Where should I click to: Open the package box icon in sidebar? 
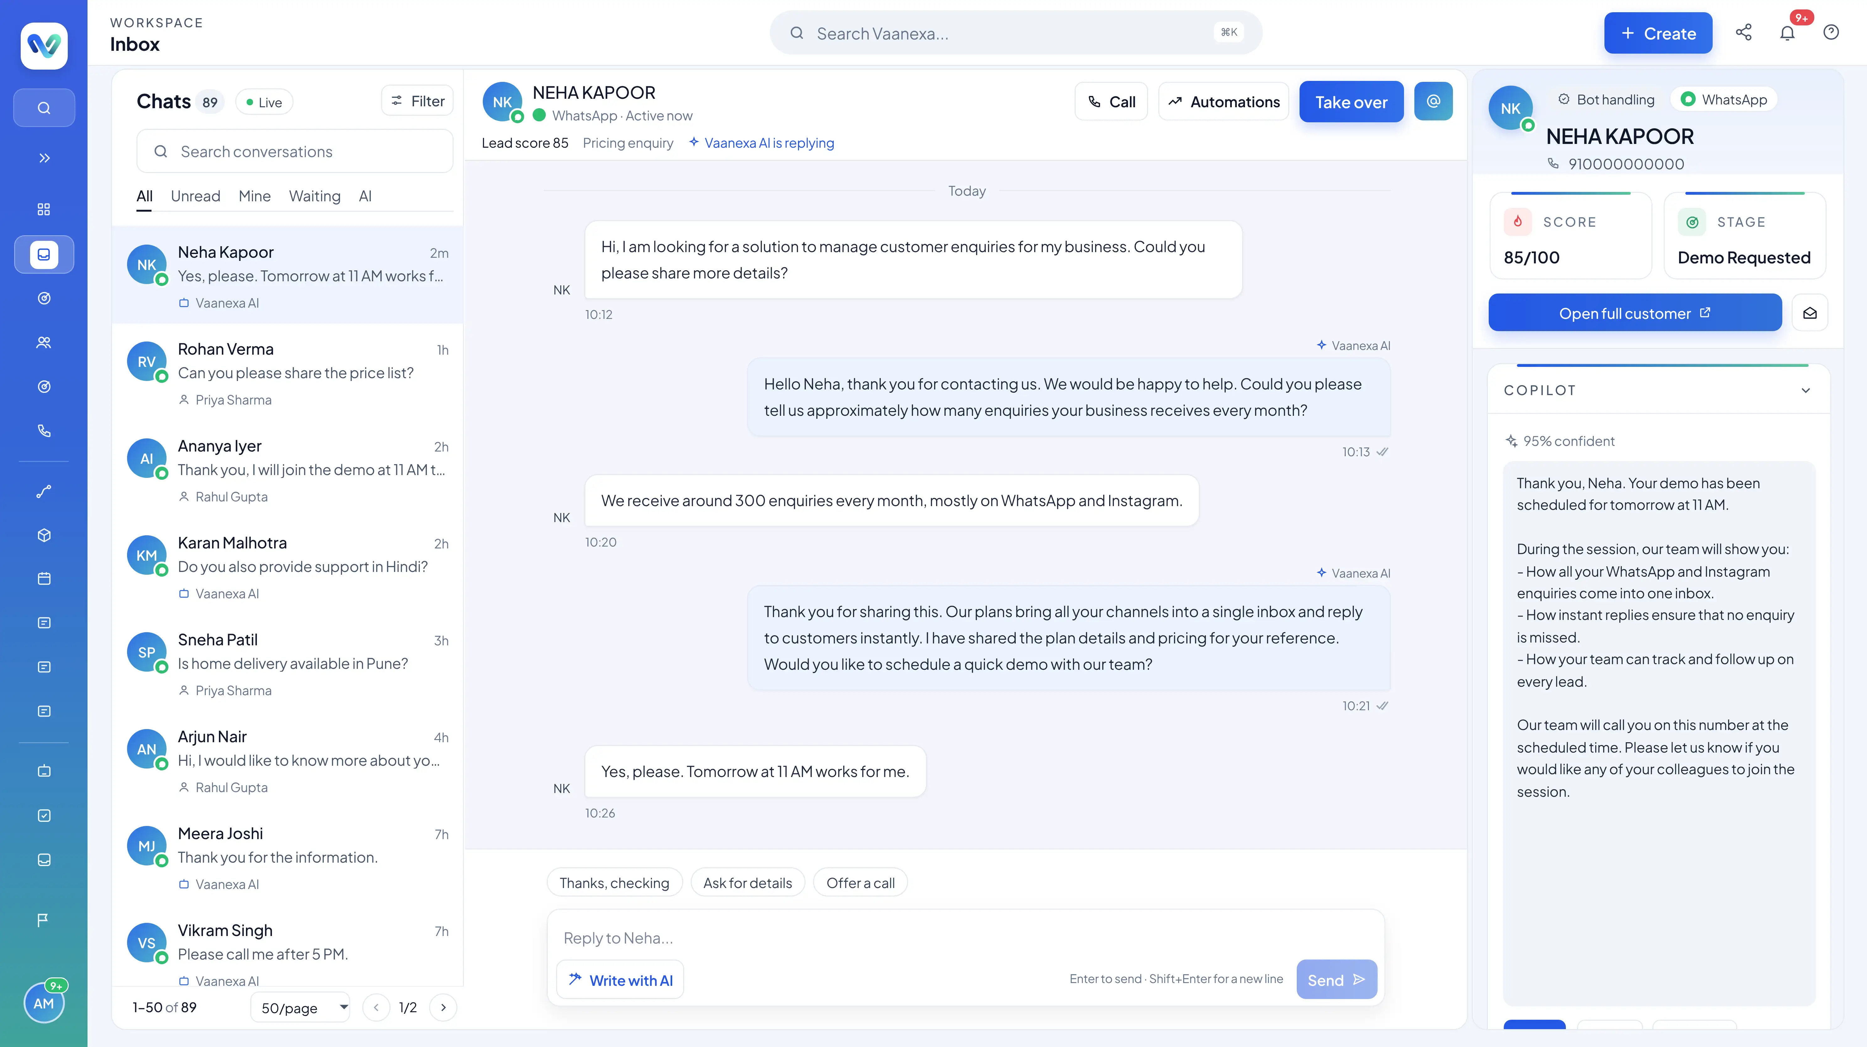click(44, 536)
